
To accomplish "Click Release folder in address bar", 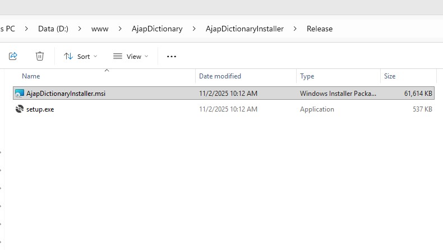I will [x=320, y=29].
